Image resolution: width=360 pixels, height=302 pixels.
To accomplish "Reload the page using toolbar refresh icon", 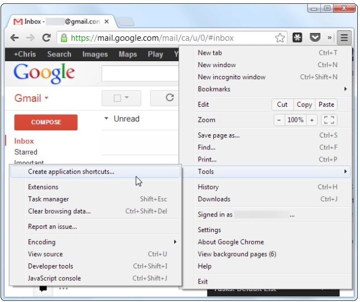I will pos(47,37).
